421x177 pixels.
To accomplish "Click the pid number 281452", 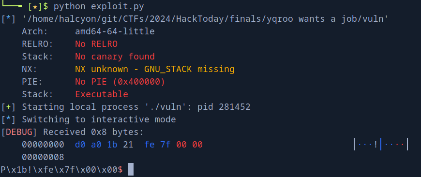I will pos(234,107).
